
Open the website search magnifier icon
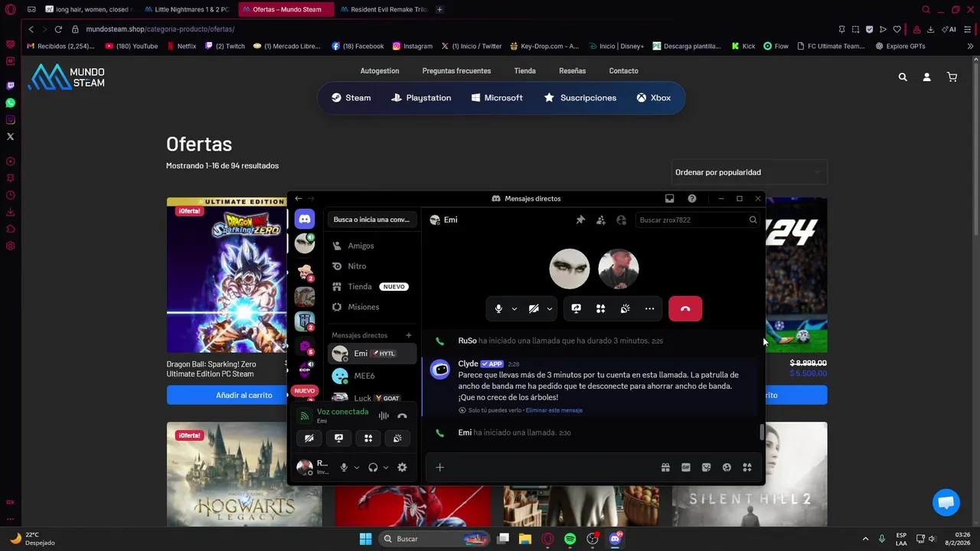pos(903,77)
